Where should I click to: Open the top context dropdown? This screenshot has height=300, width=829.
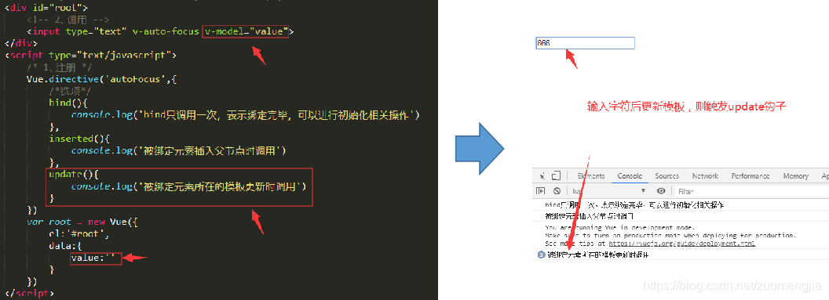pyautogui.click(x=608, y=191)
